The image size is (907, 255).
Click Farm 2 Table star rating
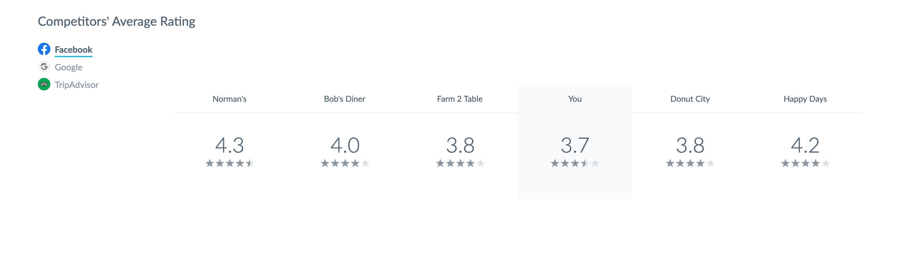[x=460, y=163]
